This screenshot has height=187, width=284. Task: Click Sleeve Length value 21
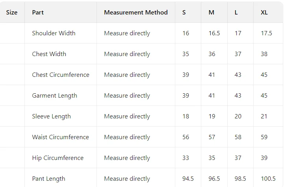pos(264,116)
